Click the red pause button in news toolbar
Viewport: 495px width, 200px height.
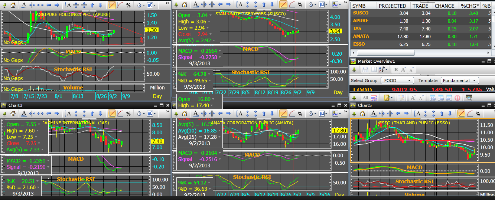pos(457,98)
